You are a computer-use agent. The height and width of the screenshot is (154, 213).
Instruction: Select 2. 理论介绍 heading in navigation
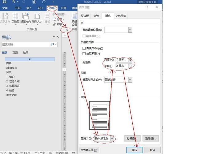pos(13,81)
